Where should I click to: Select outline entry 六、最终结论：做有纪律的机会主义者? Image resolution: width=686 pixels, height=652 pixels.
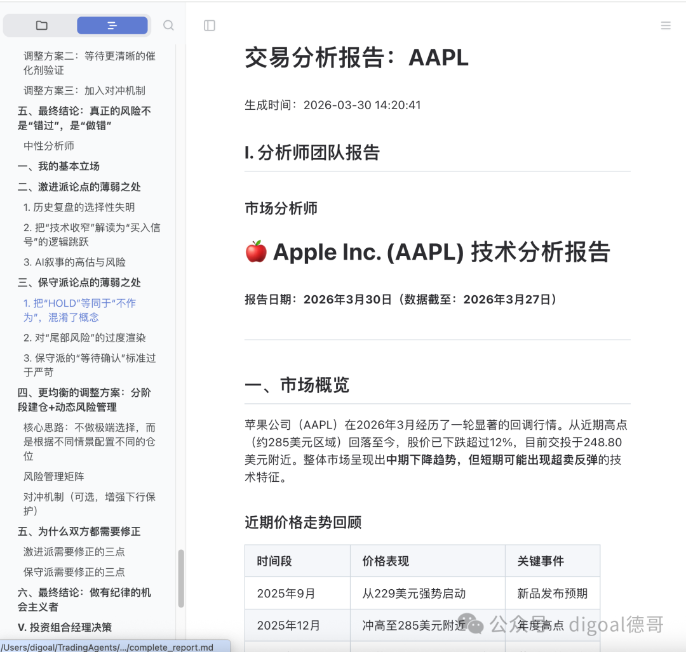(84, 599)
